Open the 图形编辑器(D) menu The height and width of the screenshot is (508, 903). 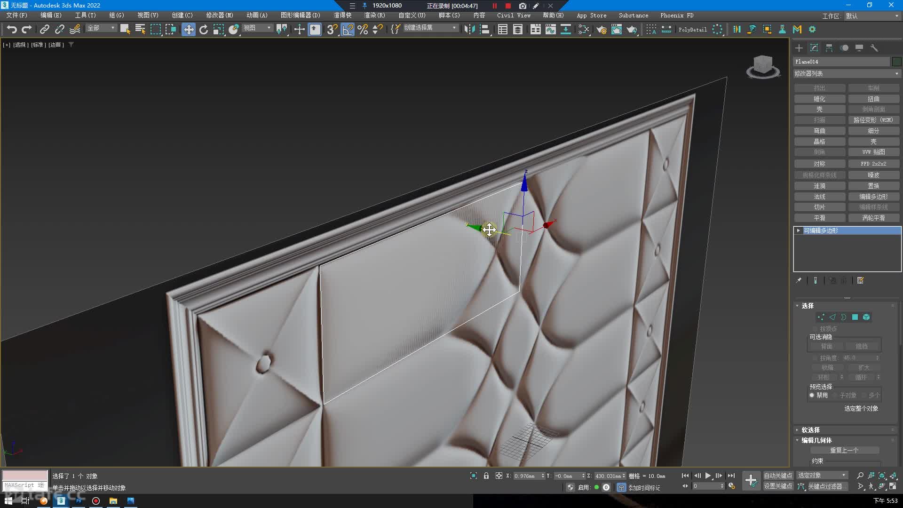300,16
